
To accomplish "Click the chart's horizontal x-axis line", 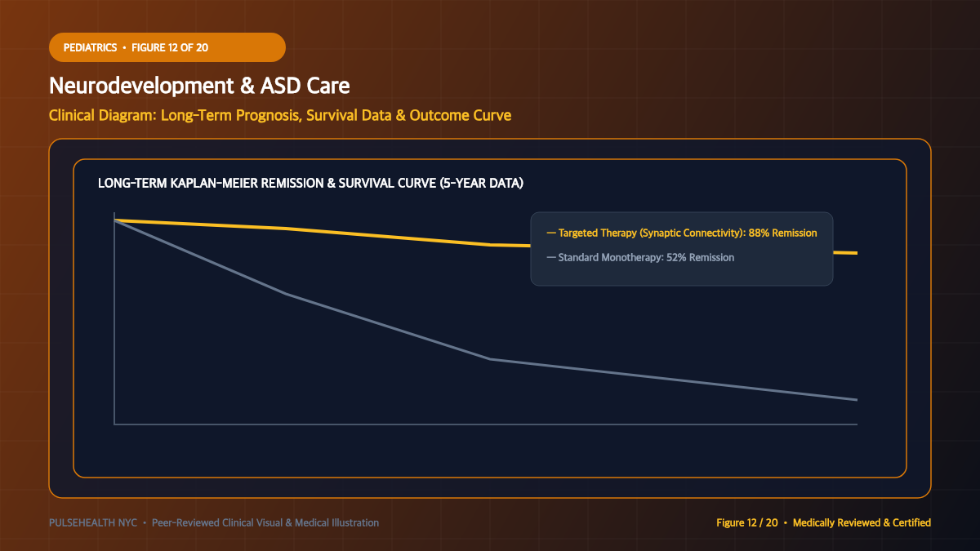I will [486, 424].
